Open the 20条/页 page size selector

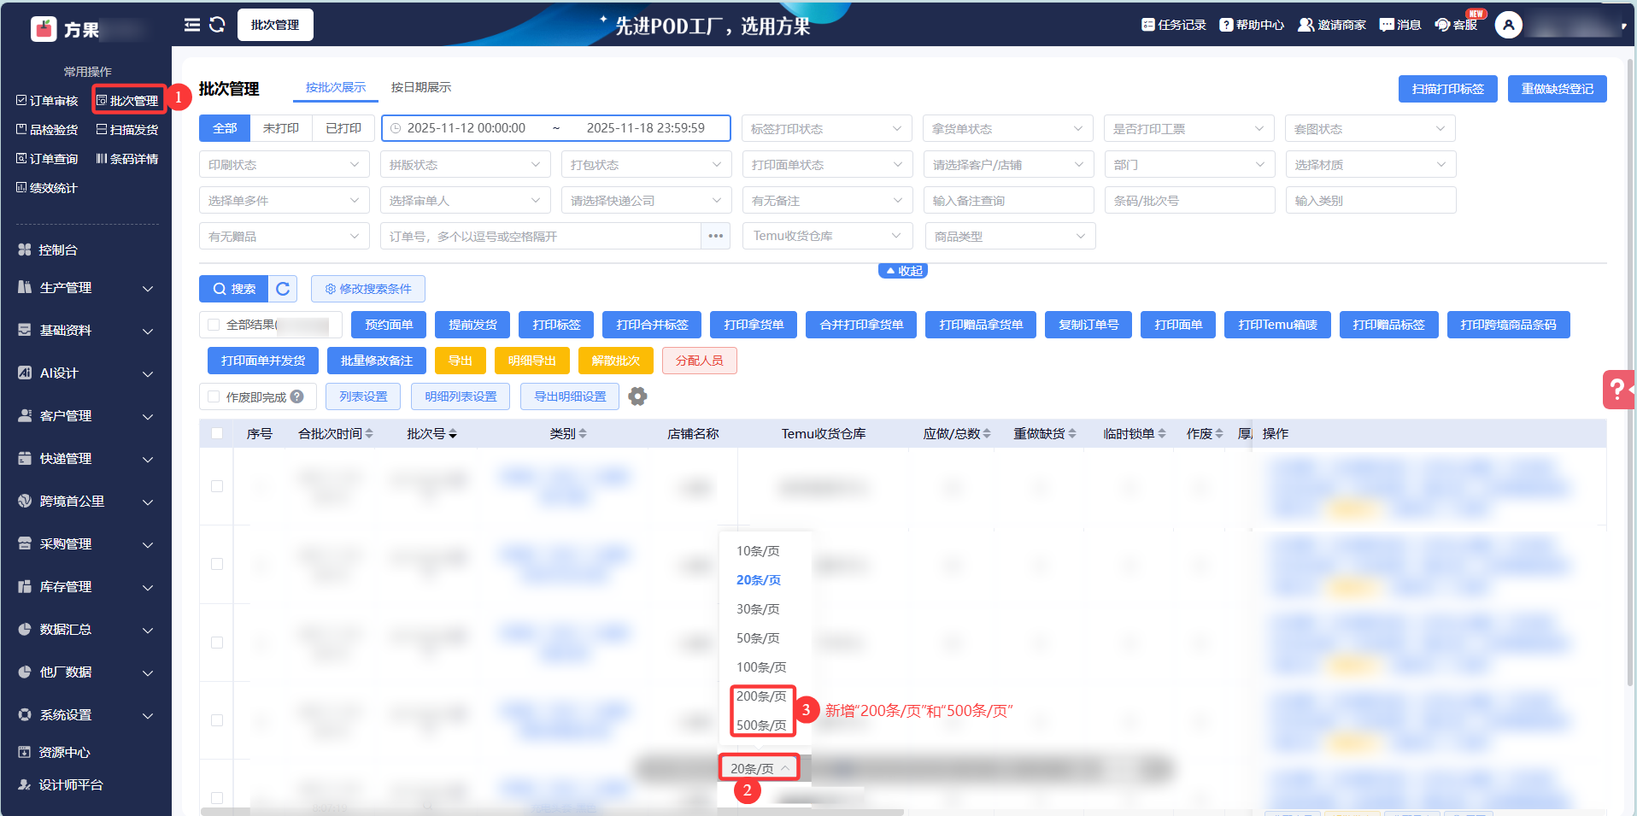759,768
